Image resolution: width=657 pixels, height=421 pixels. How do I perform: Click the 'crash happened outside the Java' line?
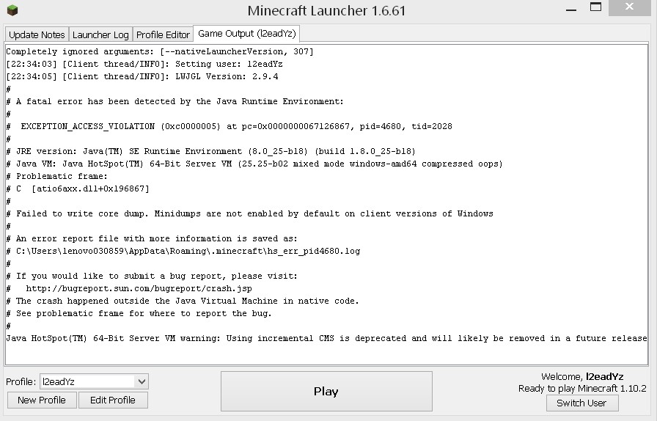point(183,301)
